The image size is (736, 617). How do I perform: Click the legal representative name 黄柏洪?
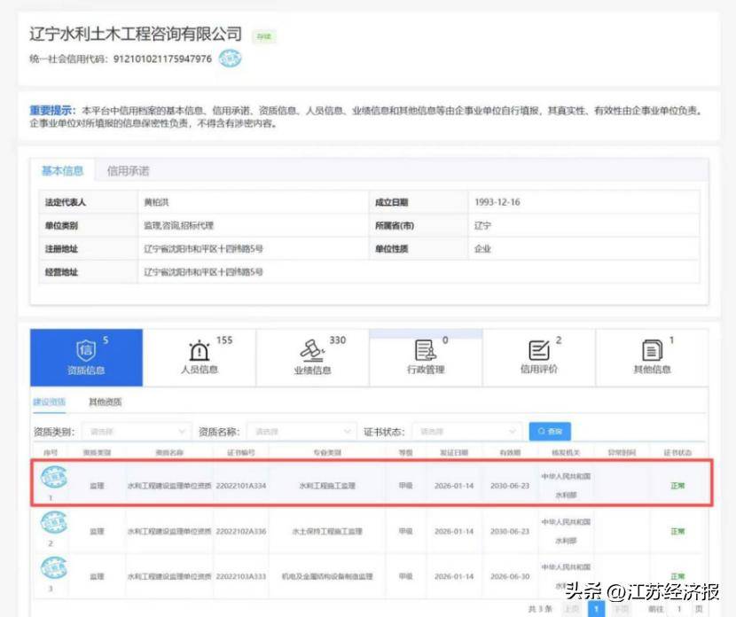click(156, 202)
